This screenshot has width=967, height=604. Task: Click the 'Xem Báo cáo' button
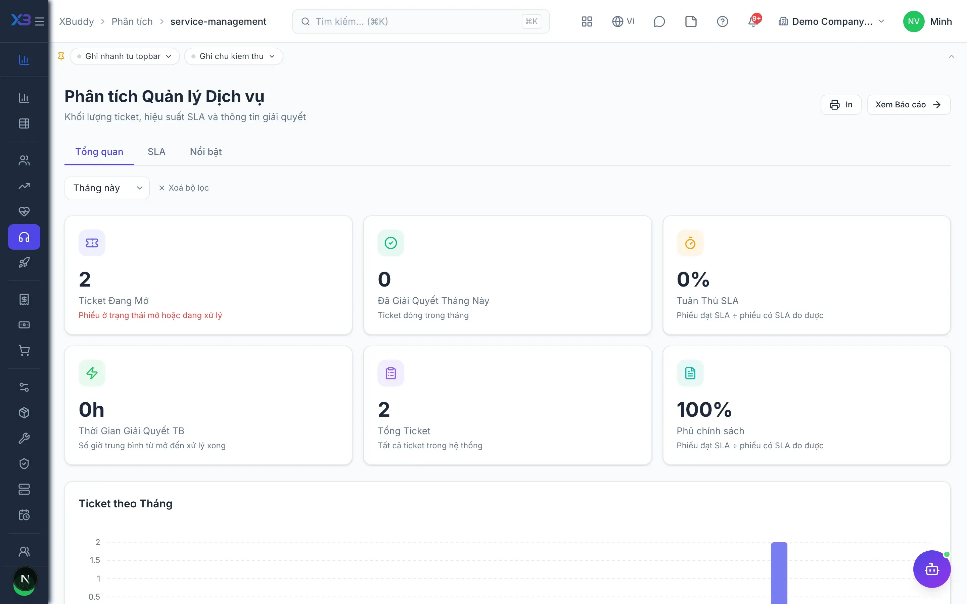pyautogui.click(x=908, y=105)
